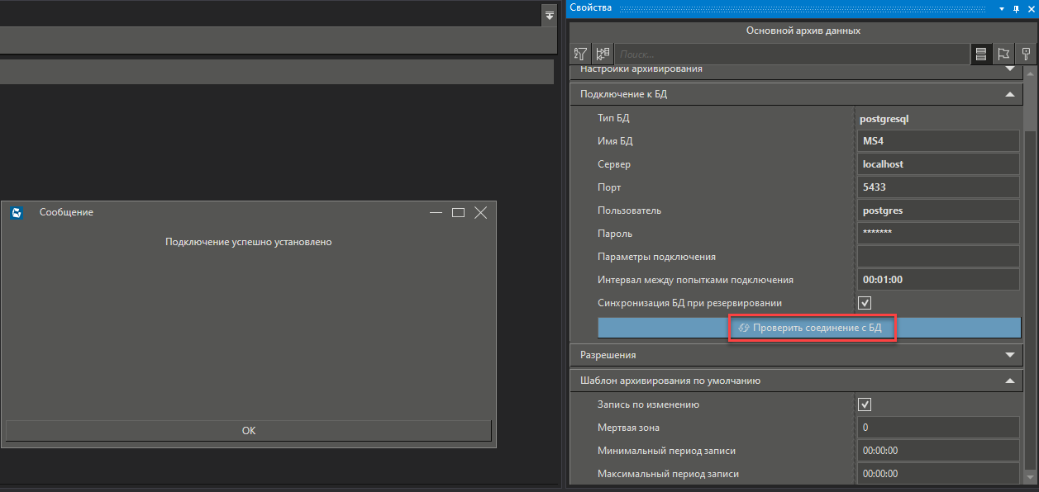1039x492 pixels.
Task: Click Проверить соединение с БД button
Action: [809, 328]
